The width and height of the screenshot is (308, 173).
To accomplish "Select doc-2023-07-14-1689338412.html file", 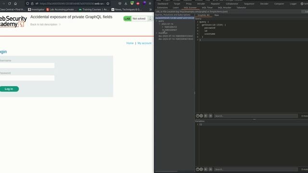I will pyautogui.click(x=176, y=36).
